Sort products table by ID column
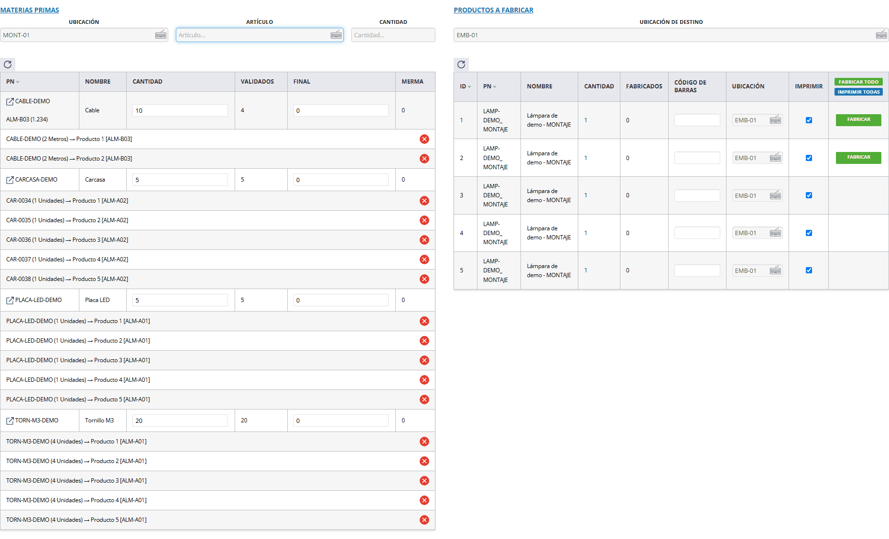This screenshot has height=539, width=889. point(466,86)
